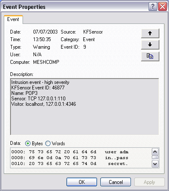Click the next event down arrow button

click(150, 45)
